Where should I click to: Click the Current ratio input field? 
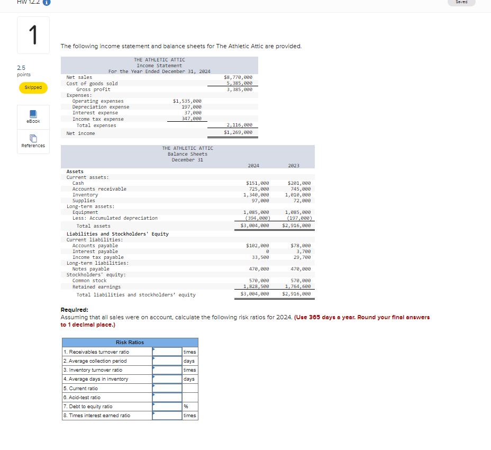(167, 388)
